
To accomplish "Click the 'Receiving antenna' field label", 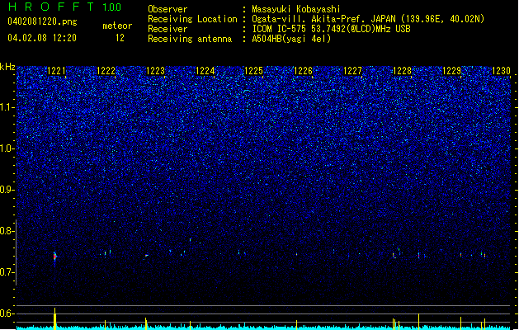I will [190, 39].
